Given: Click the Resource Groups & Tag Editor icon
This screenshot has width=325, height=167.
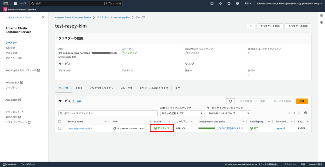Looking at the screenshot, I should [5, 9].
